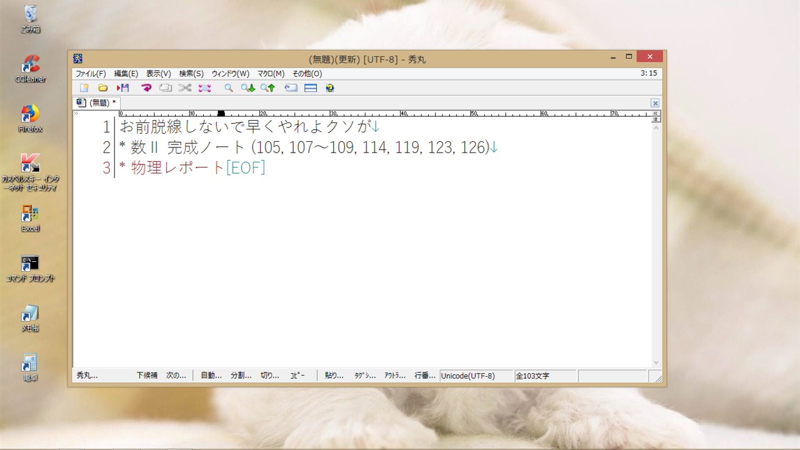
Task: Open the ファイル(F) menu
Action: click(x=91, y=74)
